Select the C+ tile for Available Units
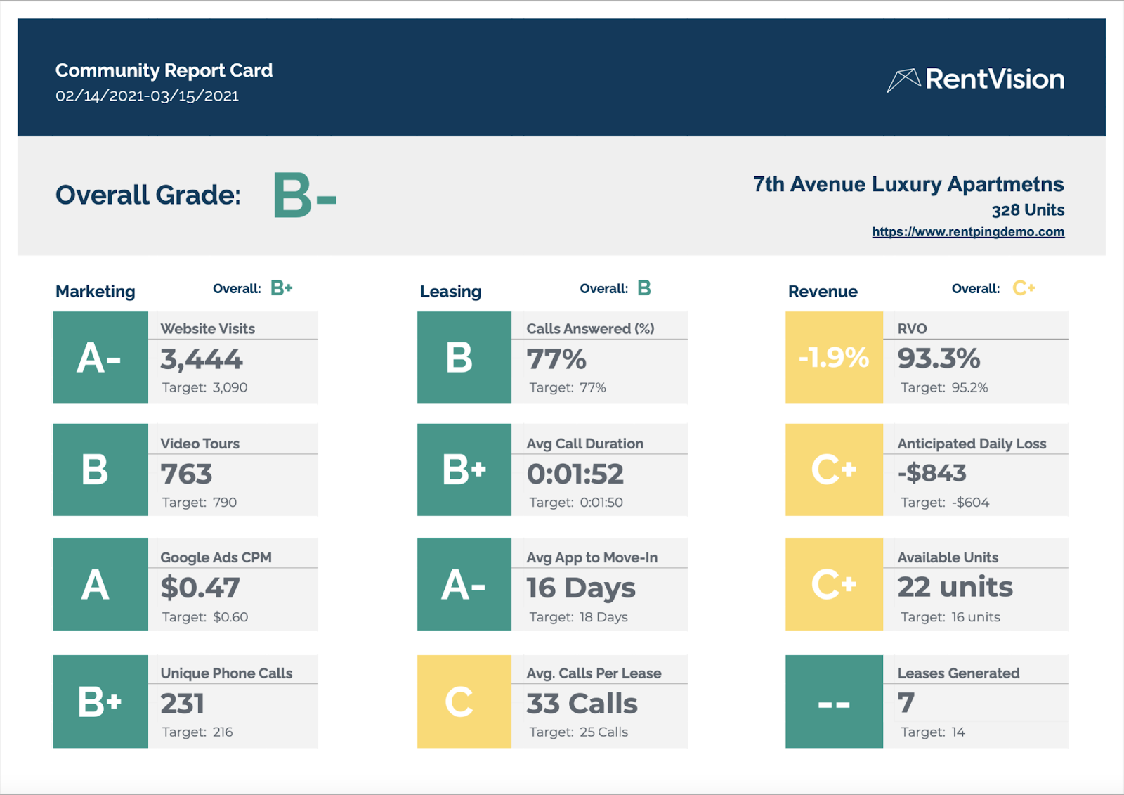 pos(834,584)
